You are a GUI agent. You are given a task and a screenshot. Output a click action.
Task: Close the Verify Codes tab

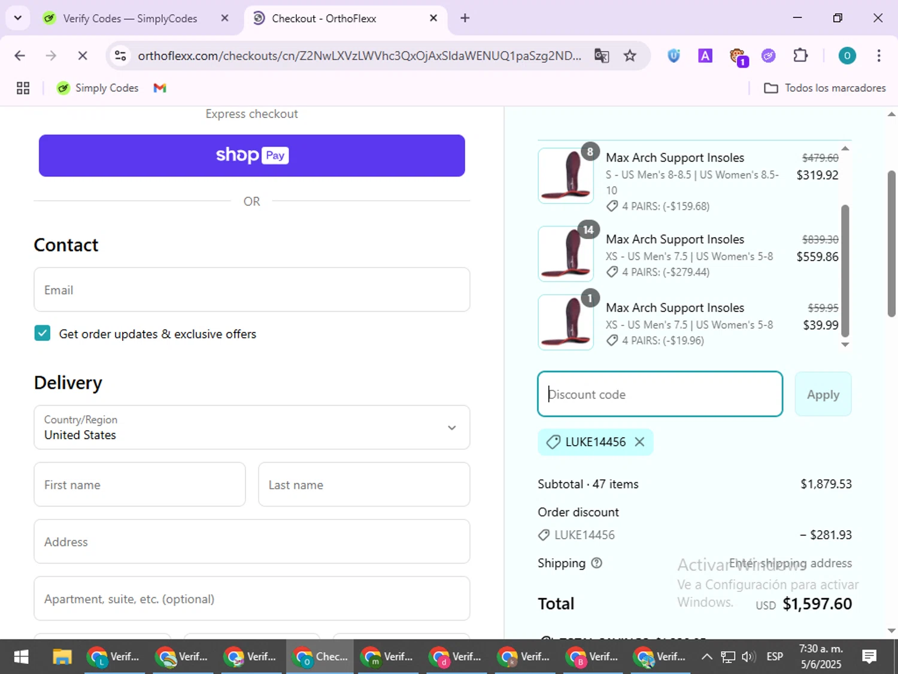[224, 18]
